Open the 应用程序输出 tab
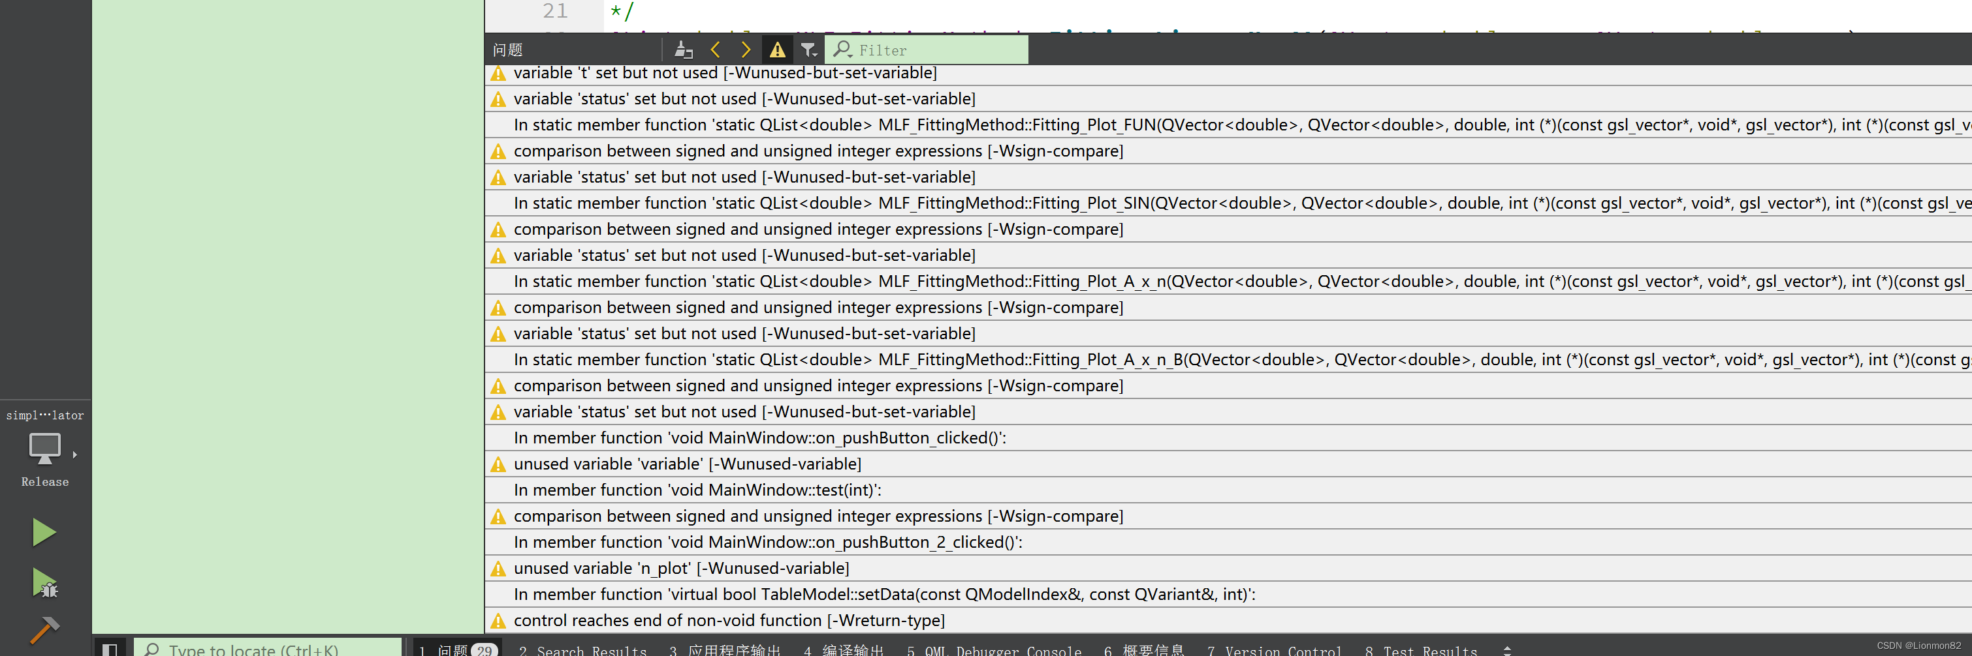This screenshot has height=656, width=1972. tap(725, 651)
